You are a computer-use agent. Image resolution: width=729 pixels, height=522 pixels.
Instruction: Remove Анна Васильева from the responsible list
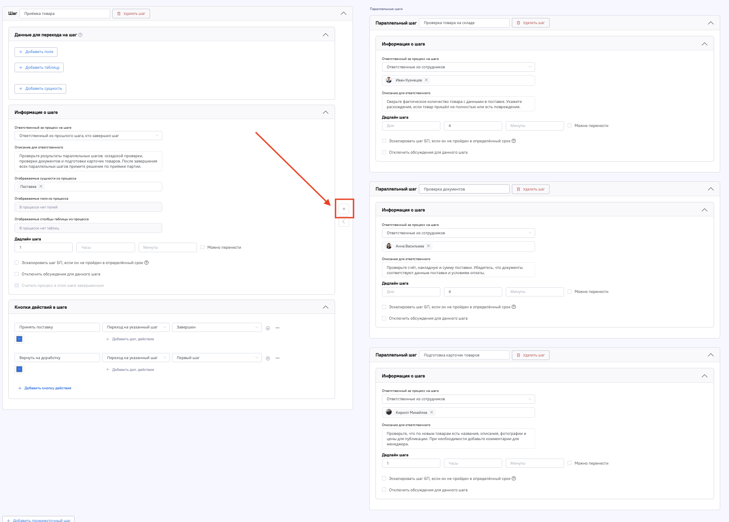tap(429, 246)
